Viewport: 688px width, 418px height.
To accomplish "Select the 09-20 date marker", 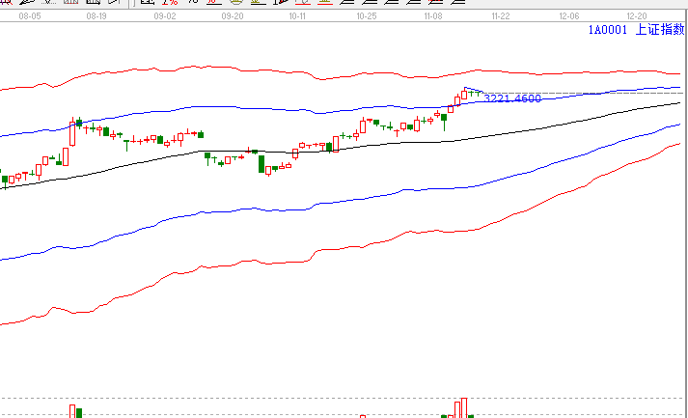I will click(x=232, y=16).
